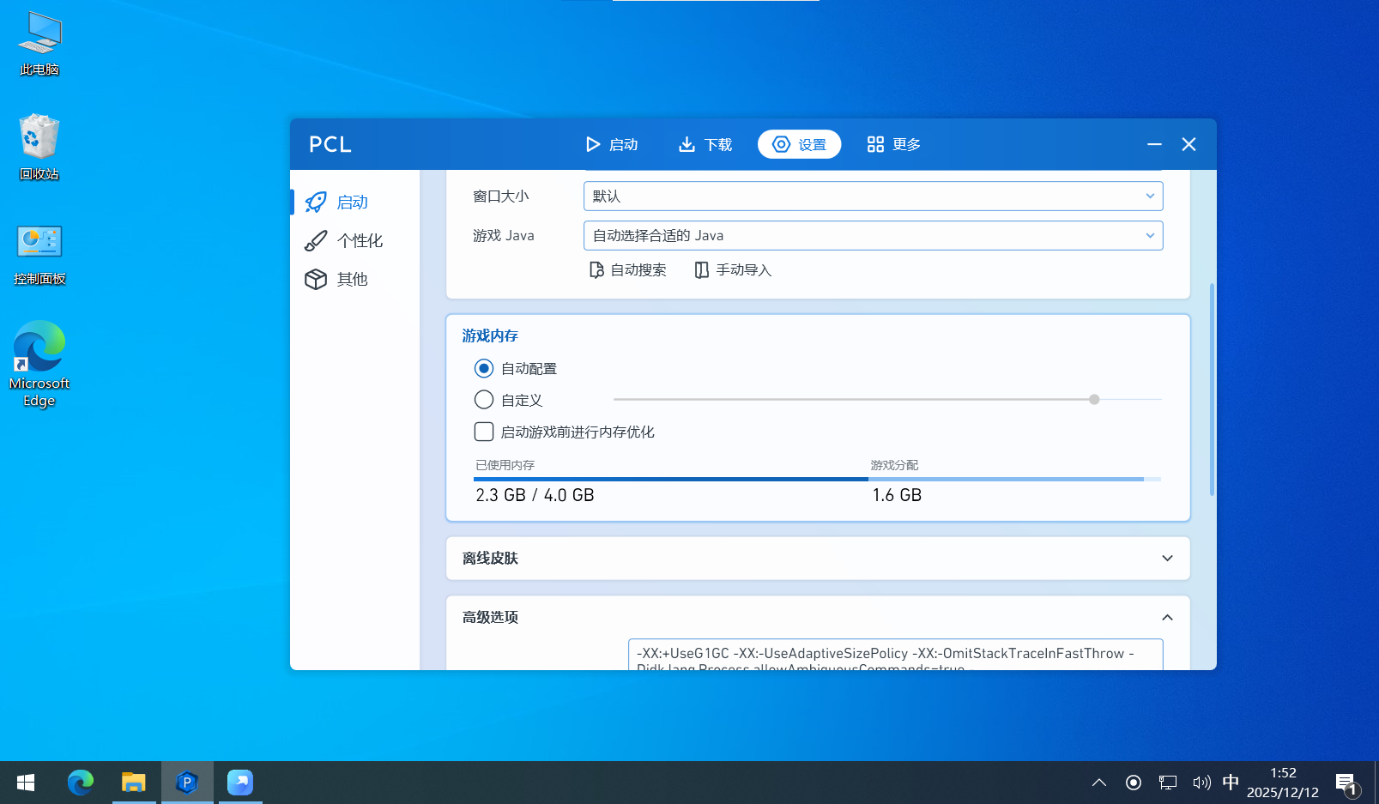Choose the 自定义 memory radio option
1379x804 pixels.
click(484, 400)
